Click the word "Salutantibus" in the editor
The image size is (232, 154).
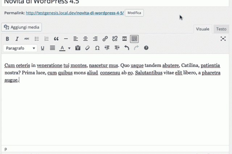(x=149, y=73)
